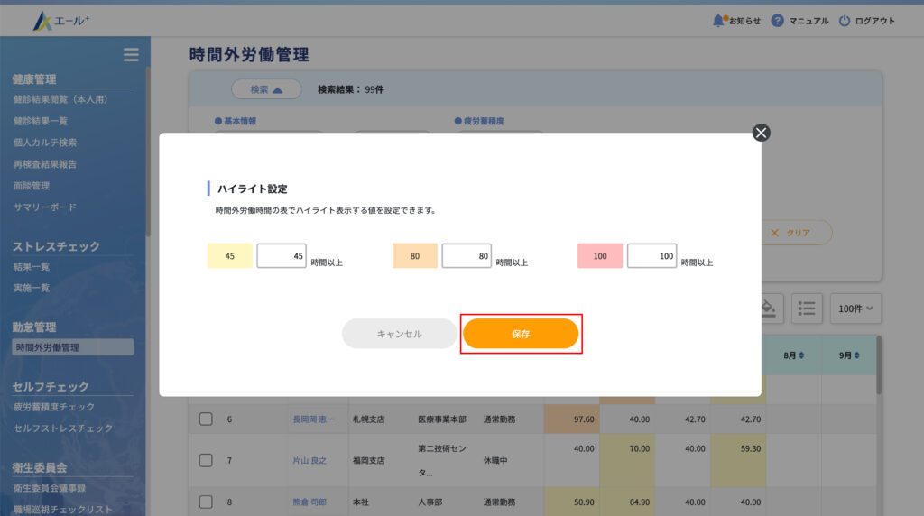The width and height of the screenshot is (924, 516).
Task: Tick the checkbox for row 8
Action: [206, 502]
